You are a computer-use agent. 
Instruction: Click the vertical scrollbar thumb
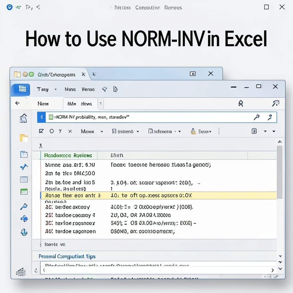click(x=280, y=172)
